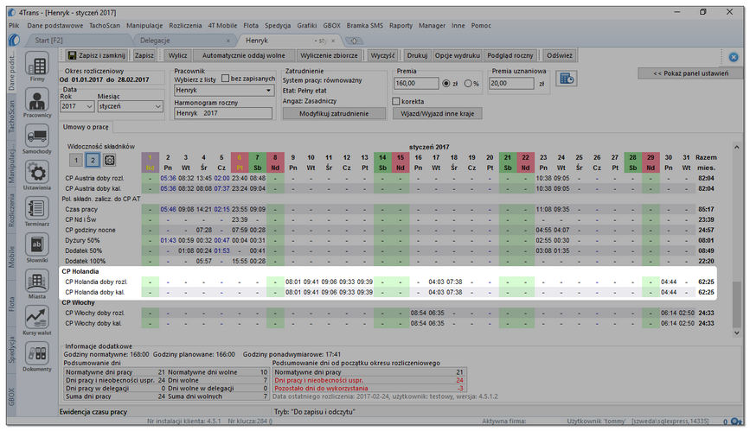Click the 'CP Włochy doby kal.' row label
This screenshot has width=750, height=431.
93,324
